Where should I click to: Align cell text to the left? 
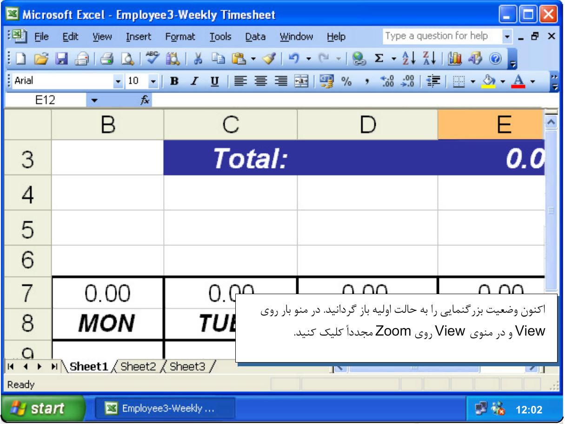point(239,81)
